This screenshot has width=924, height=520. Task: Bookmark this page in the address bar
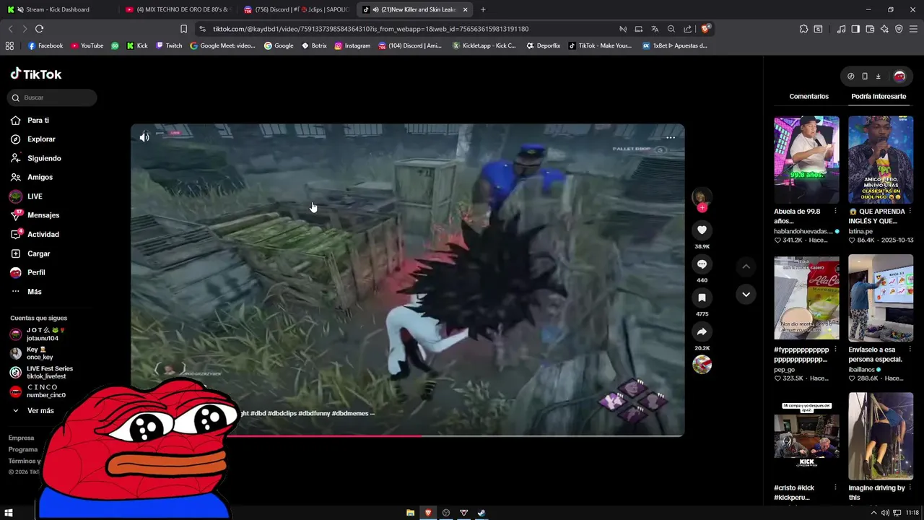[183, 29]
